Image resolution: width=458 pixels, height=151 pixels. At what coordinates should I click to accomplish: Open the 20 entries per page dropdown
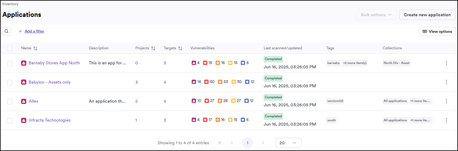click(x=289, y=143)
